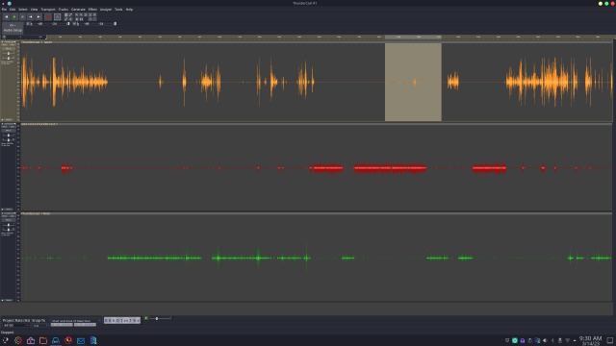Viewport: 616px width, 346px height.
Task: Open Effects for the red track
Action: pyautogui.click(x=9, y=131)
